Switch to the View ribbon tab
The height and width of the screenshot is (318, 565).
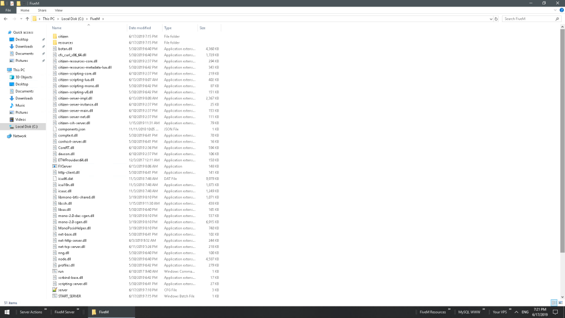(x=58, y=10)
